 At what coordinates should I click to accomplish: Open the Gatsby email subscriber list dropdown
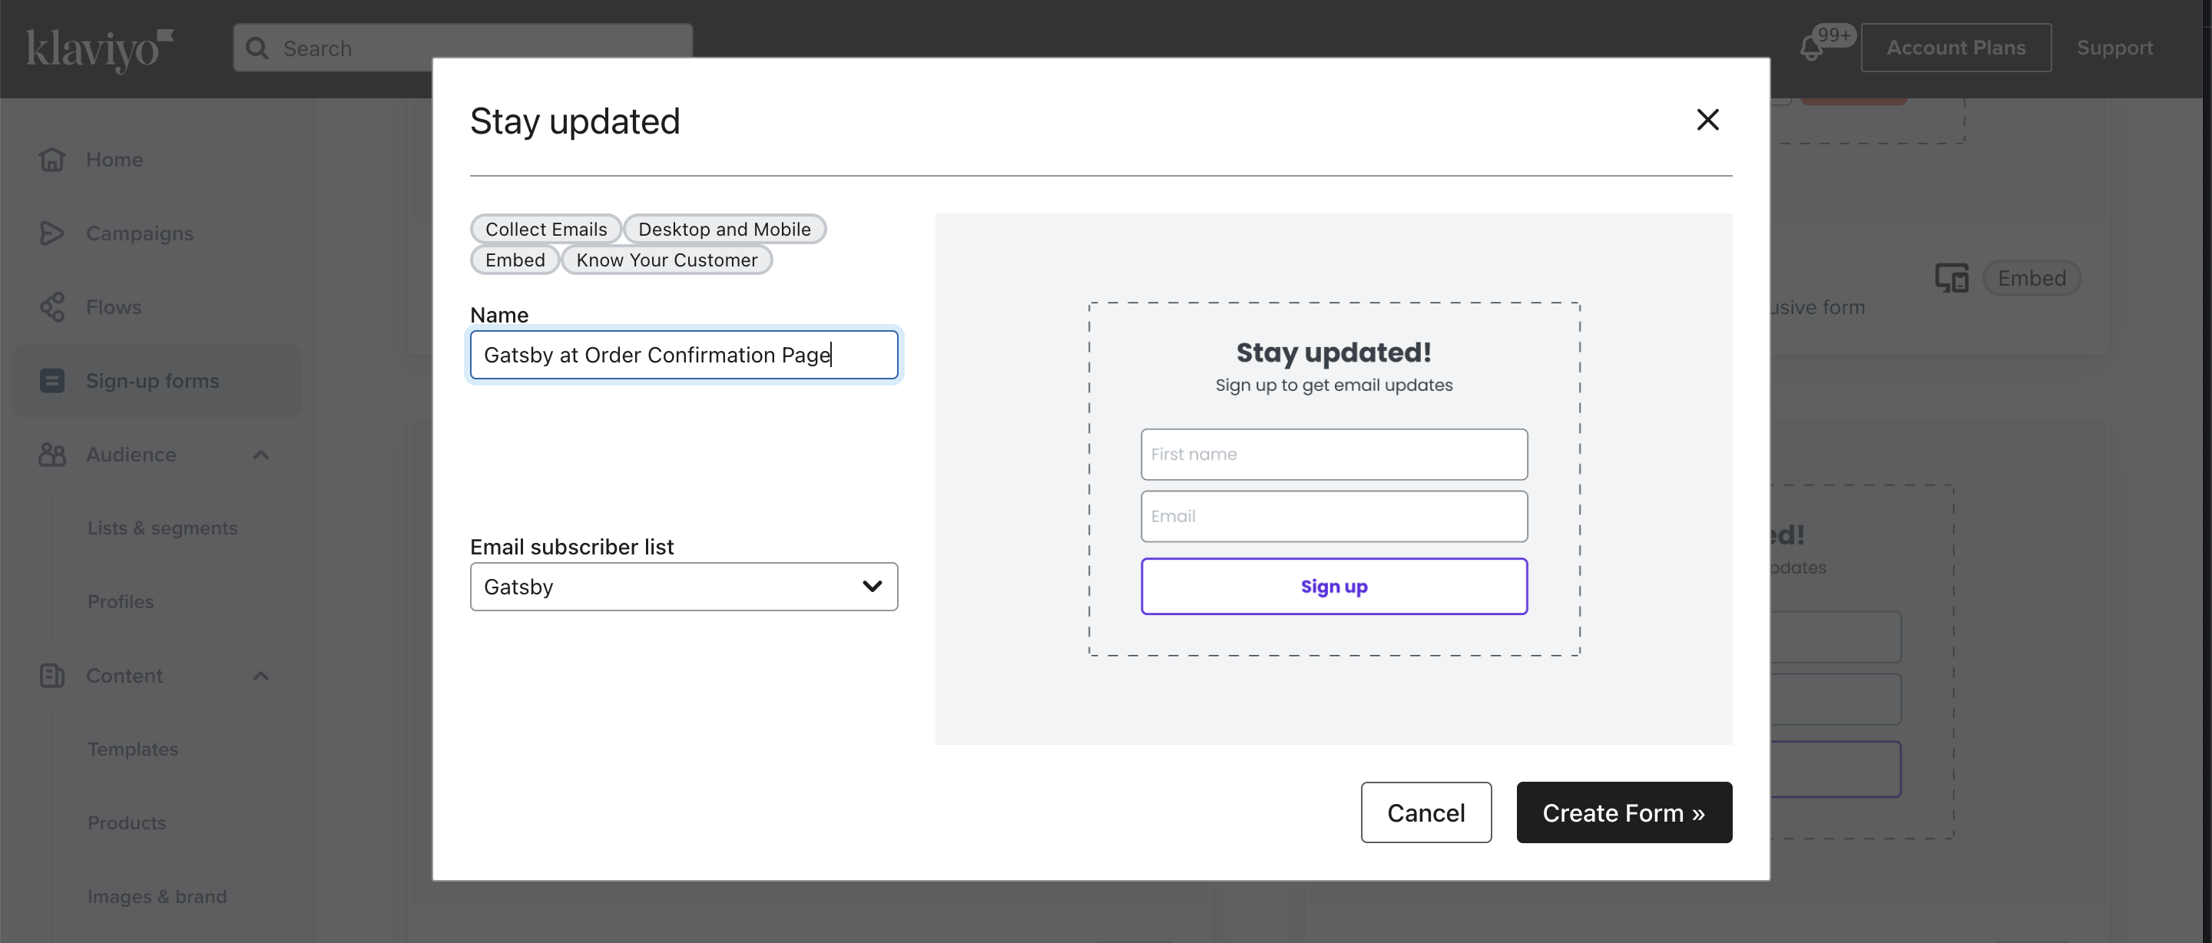pos(684,587)
